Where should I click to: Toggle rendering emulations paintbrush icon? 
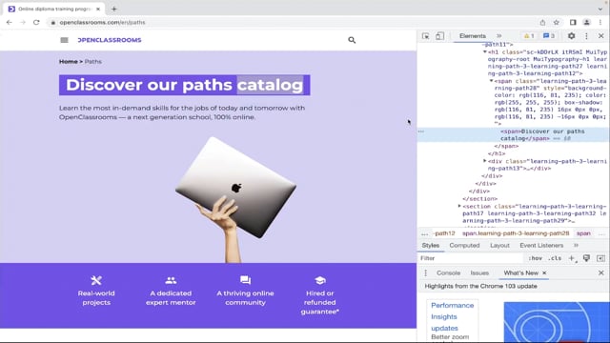click(586, 258)
